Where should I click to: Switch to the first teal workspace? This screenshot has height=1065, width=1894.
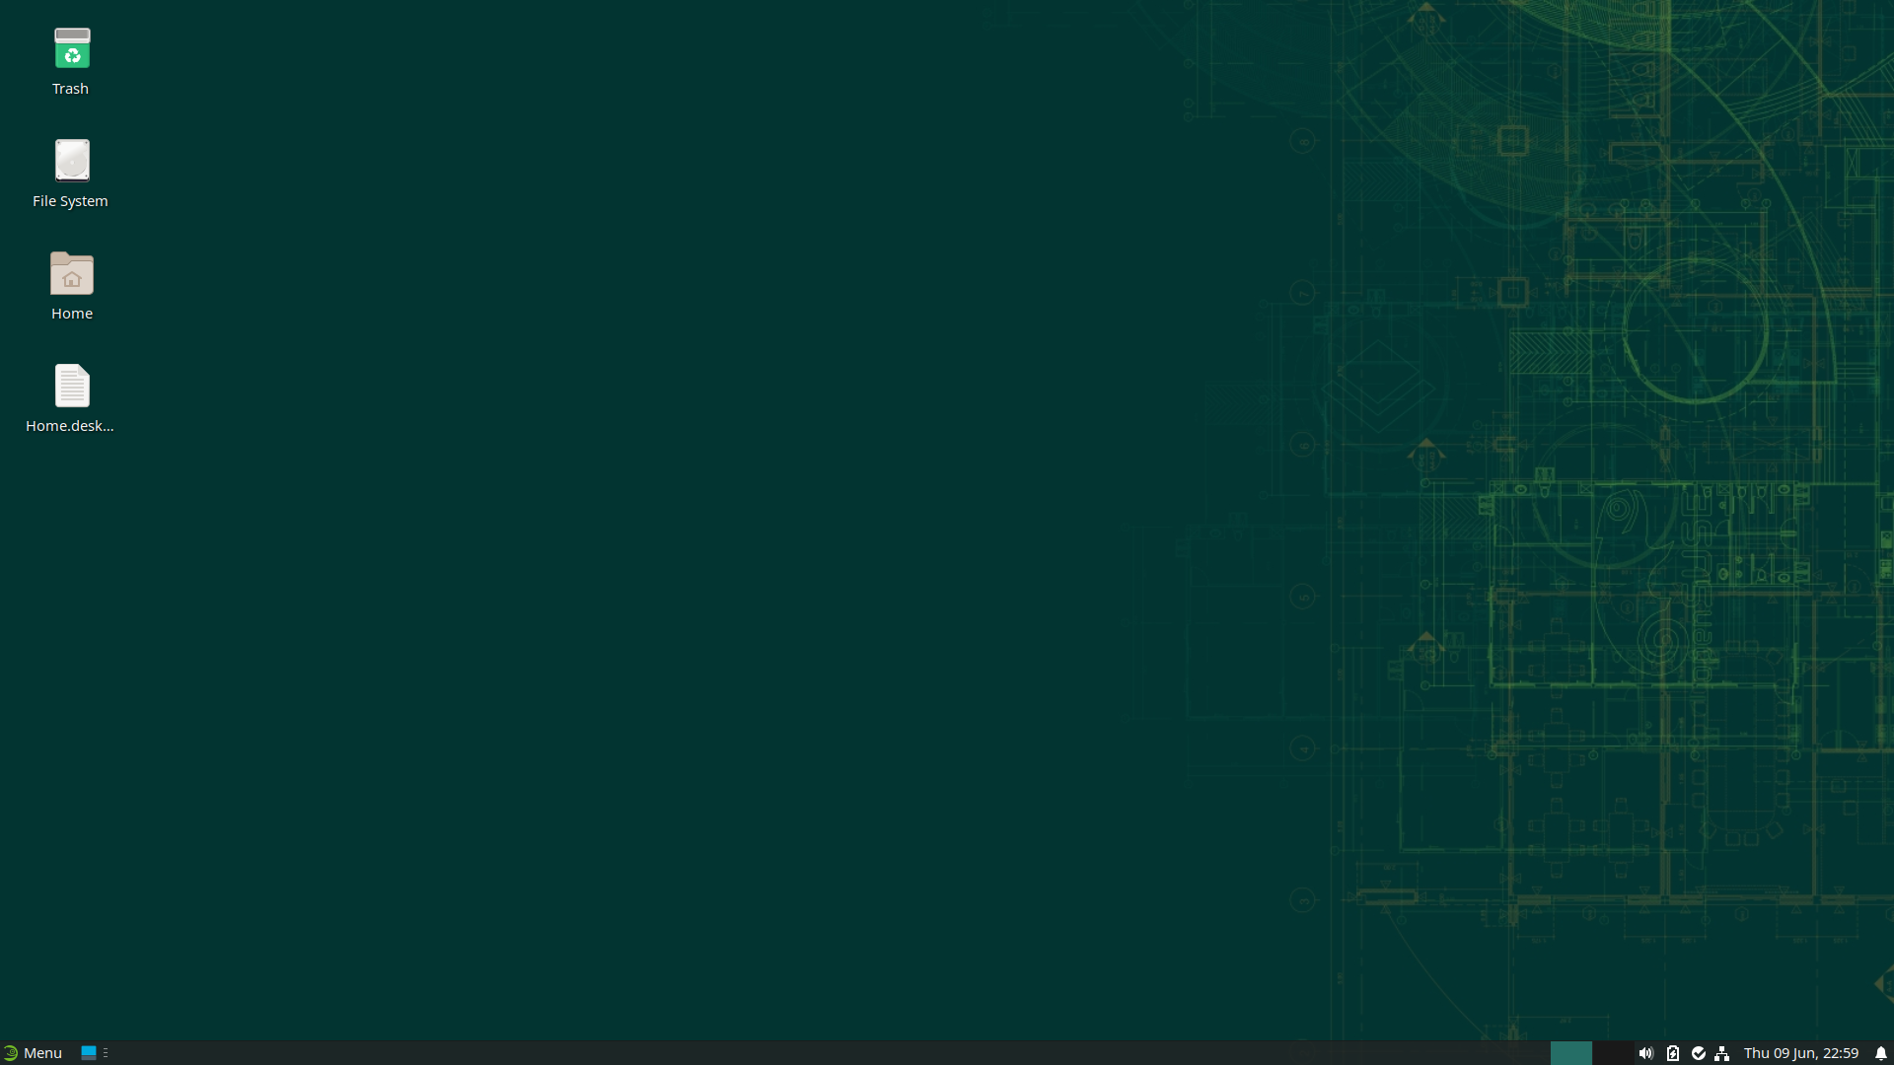(x=1570, y=1053)
